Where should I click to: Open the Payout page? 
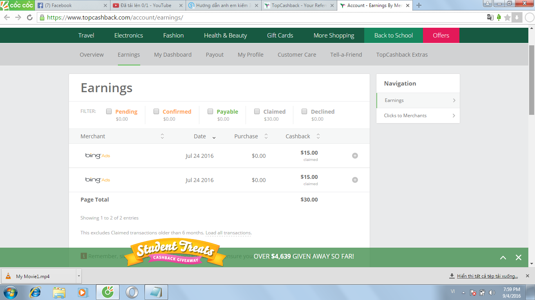pos(215,55)
